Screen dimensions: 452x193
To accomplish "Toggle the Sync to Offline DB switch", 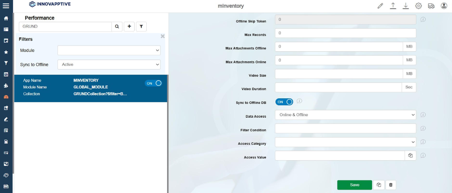I will 284,102.
